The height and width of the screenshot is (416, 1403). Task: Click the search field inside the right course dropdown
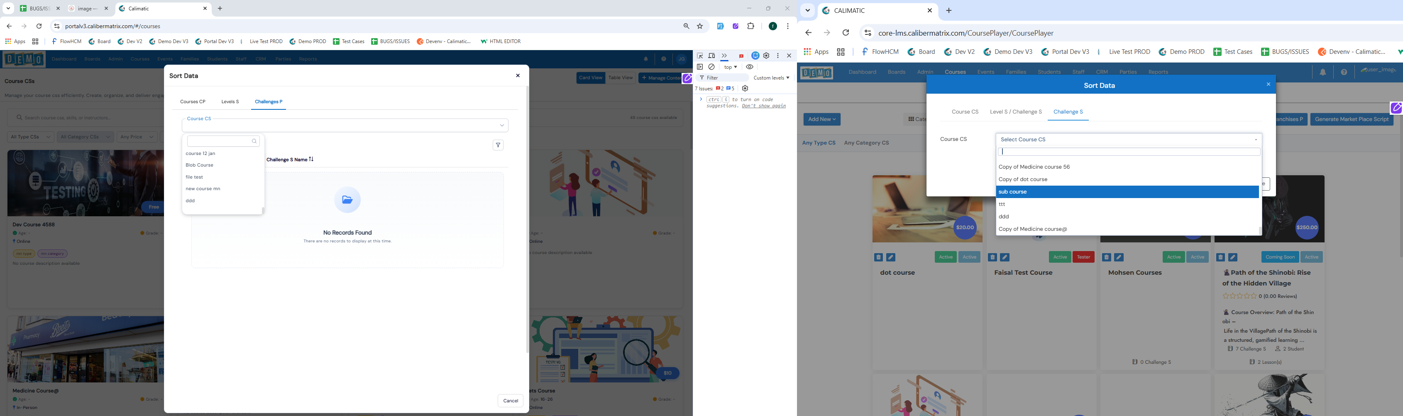pos(1129,152)
